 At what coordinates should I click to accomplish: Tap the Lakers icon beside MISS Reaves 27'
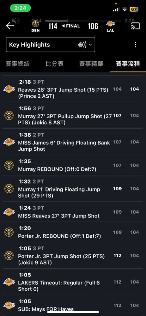click(9, 212)
